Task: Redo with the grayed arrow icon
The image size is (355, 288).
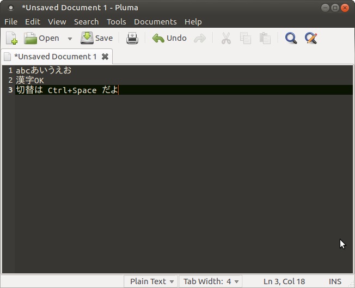Action: (x=200, y=38)
